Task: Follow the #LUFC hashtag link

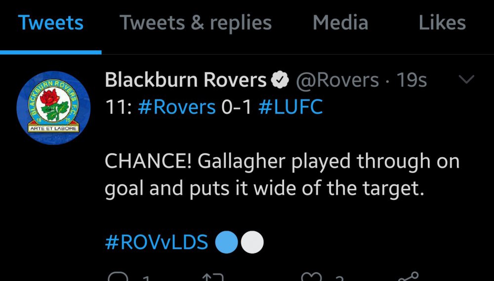Action: 290,107
